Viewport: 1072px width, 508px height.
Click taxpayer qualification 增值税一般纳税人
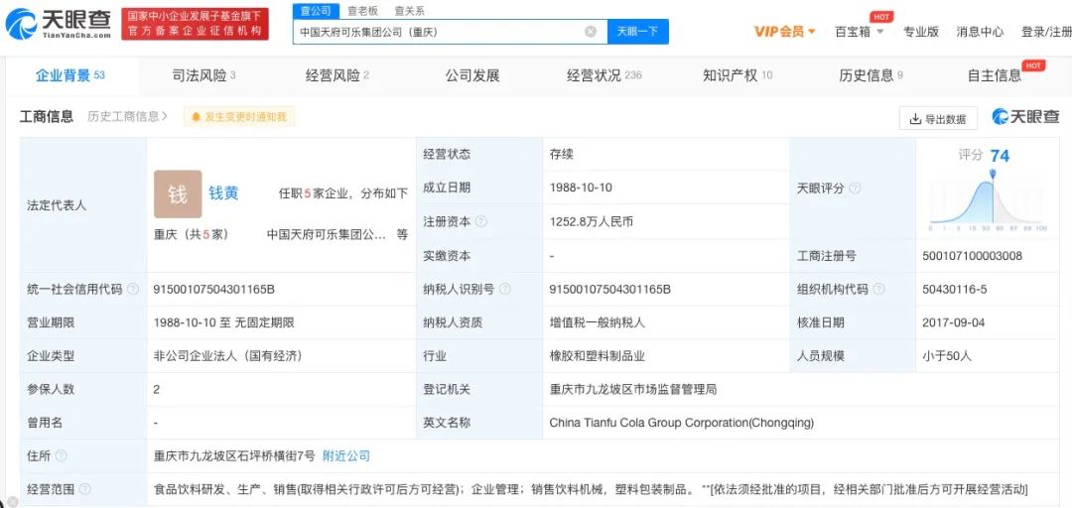[x=598, y=322]
